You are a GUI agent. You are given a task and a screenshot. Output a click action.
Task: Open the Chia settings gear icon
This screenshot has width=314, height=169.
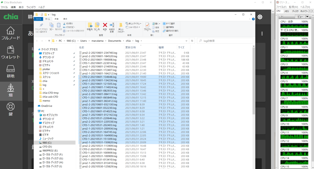pyautogui.click(x=260, y=17)
